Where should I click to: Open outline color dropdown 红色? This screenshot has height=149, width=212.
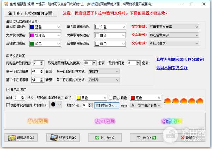(146, 98)
